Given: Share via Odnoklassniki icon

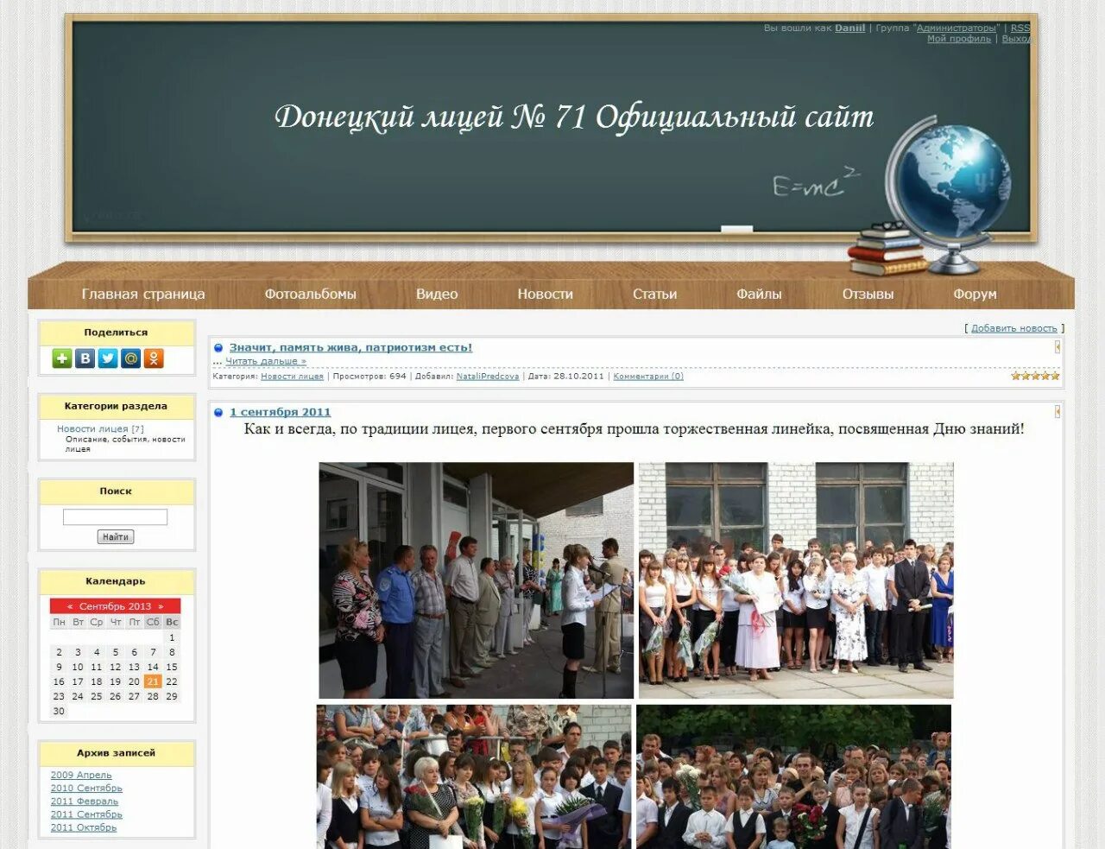Looking at the screenshot, I should (x=154, y=358).
